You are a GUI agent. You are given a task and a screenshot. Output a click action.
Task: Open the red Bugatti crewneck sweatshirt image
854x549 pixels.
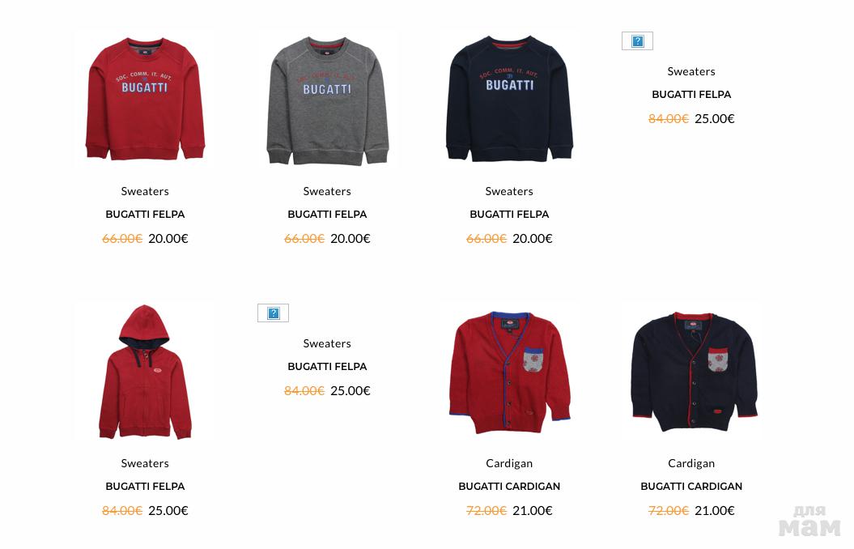(145, 99)
